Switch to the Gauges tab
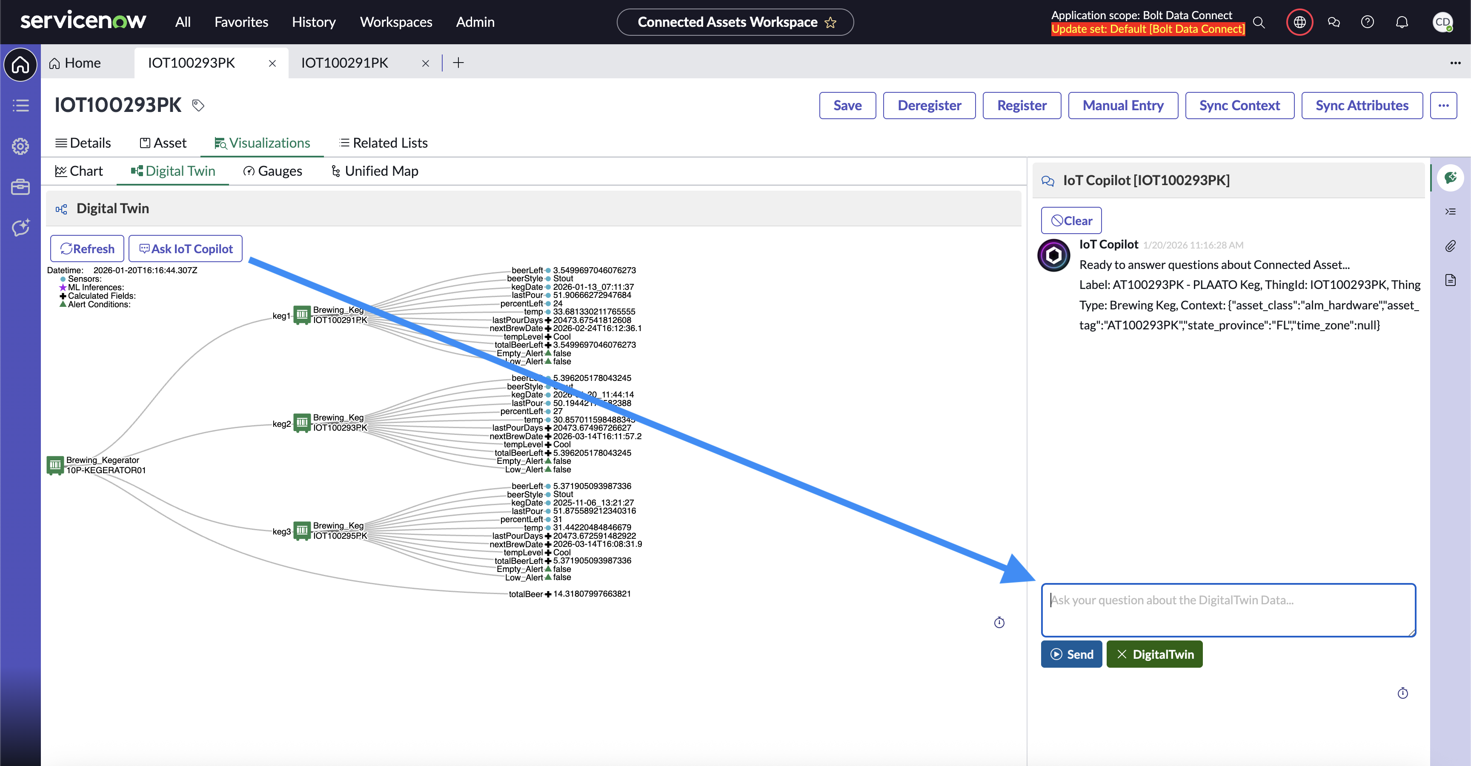Screen dimensions: 1471x766 coord(272,171)
